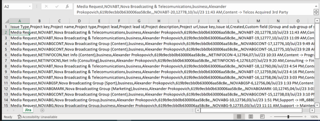Select column F header

(119, 21)
